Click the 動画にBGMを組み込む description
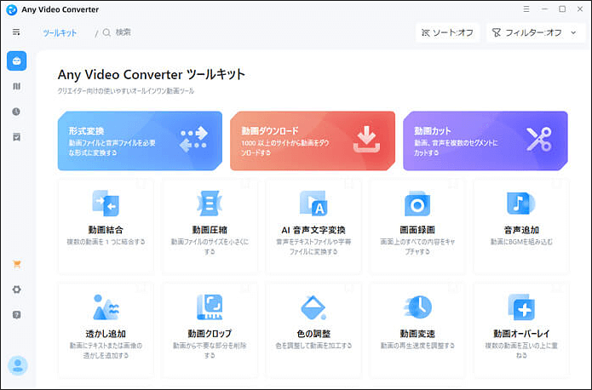This screenshot has width=592, height=390. point(521,242)
